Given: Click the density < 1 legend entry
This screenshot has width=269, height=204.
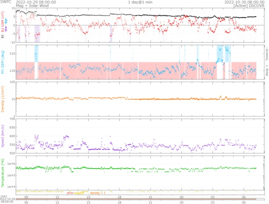Looking at the screenshot, I should [98, 193].
